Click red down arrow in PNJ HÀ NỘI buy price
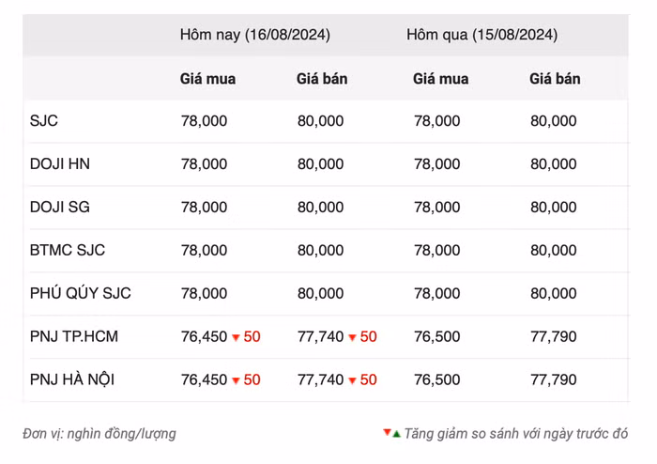657x464 pixels. [236, 380]
